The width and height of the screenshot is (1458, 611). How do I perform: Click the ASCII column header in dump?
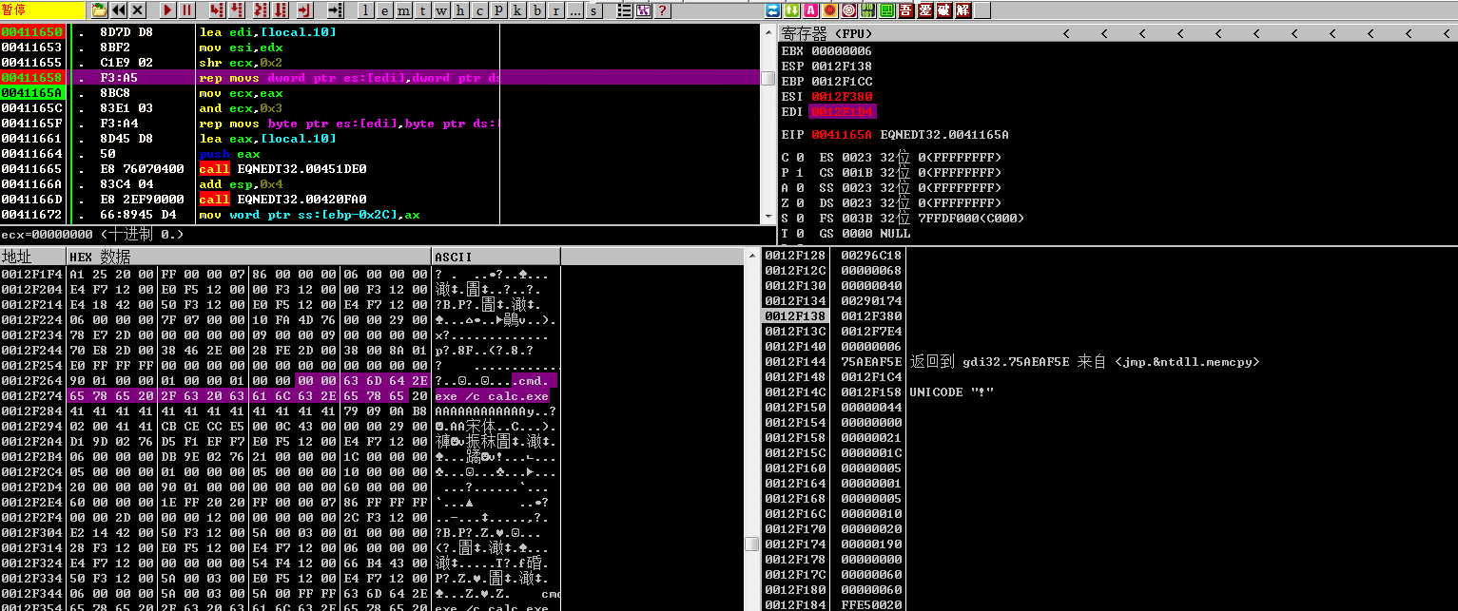pos(496,257)
